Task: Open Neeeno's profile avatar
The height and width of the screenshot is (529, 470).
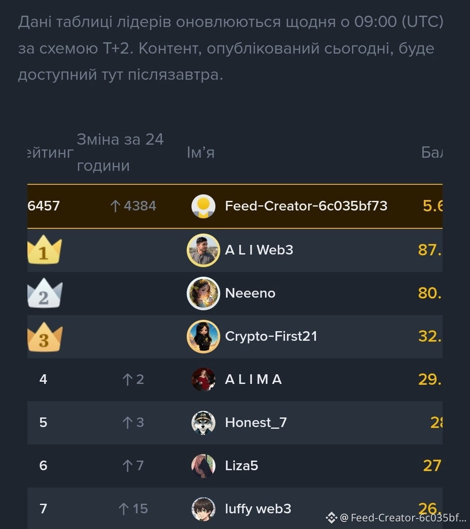Action: (203, 293)
